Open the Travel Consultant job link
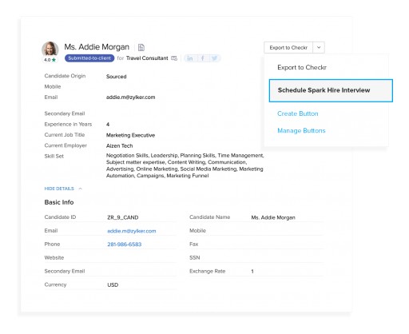409x334 pixels. [x=147, y=58]
